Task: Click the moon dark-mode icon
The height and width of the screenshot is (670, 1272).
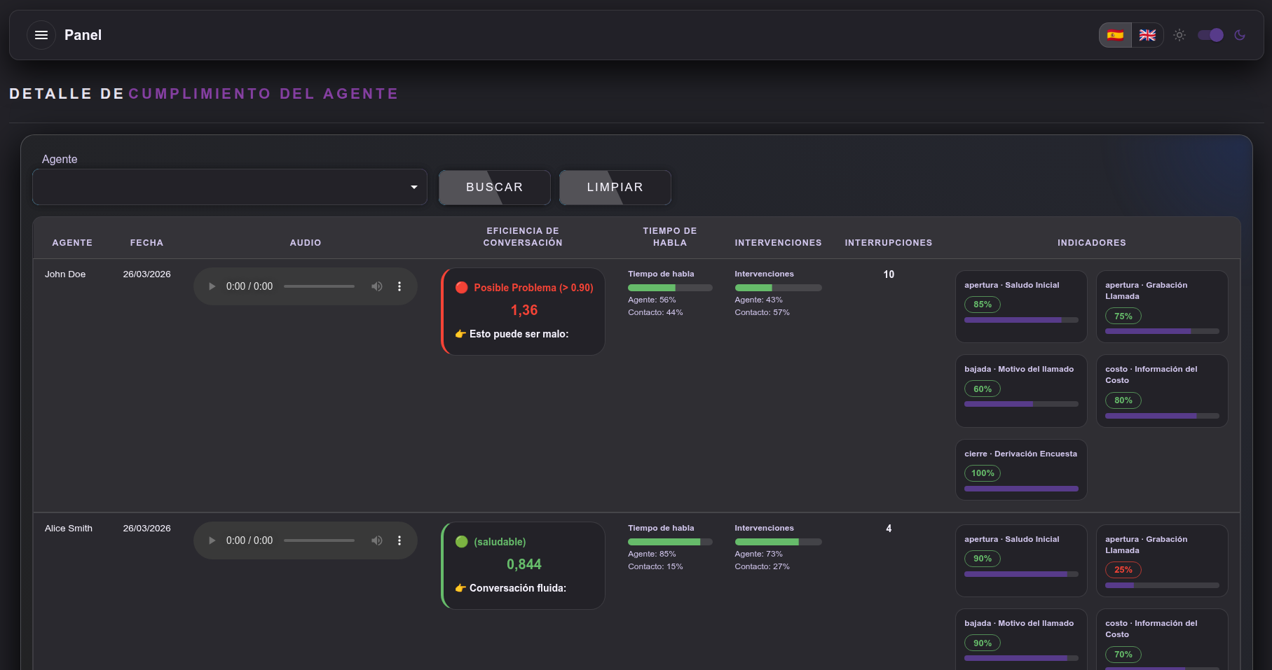Action: coord(1240,35)
